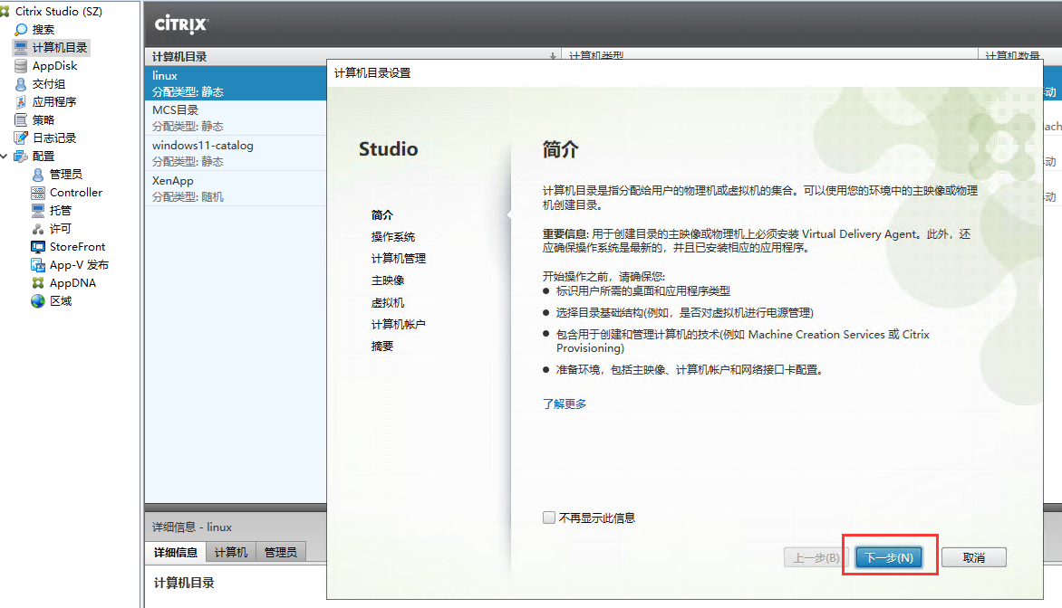This screenshot has height=608, width=1062.
Task: Open the 日志记录 logging node
Action: point(50,138)
